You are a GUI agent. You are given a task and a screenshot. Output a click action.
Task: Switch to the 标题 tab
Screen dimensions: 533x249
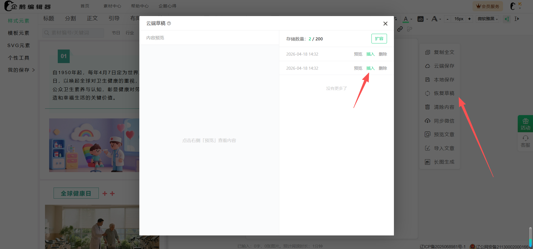(49, 18)
